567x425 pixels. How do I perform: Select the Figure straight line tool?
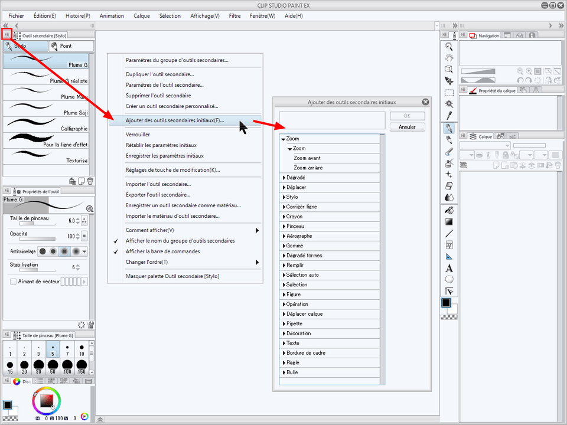coord(449,234)
